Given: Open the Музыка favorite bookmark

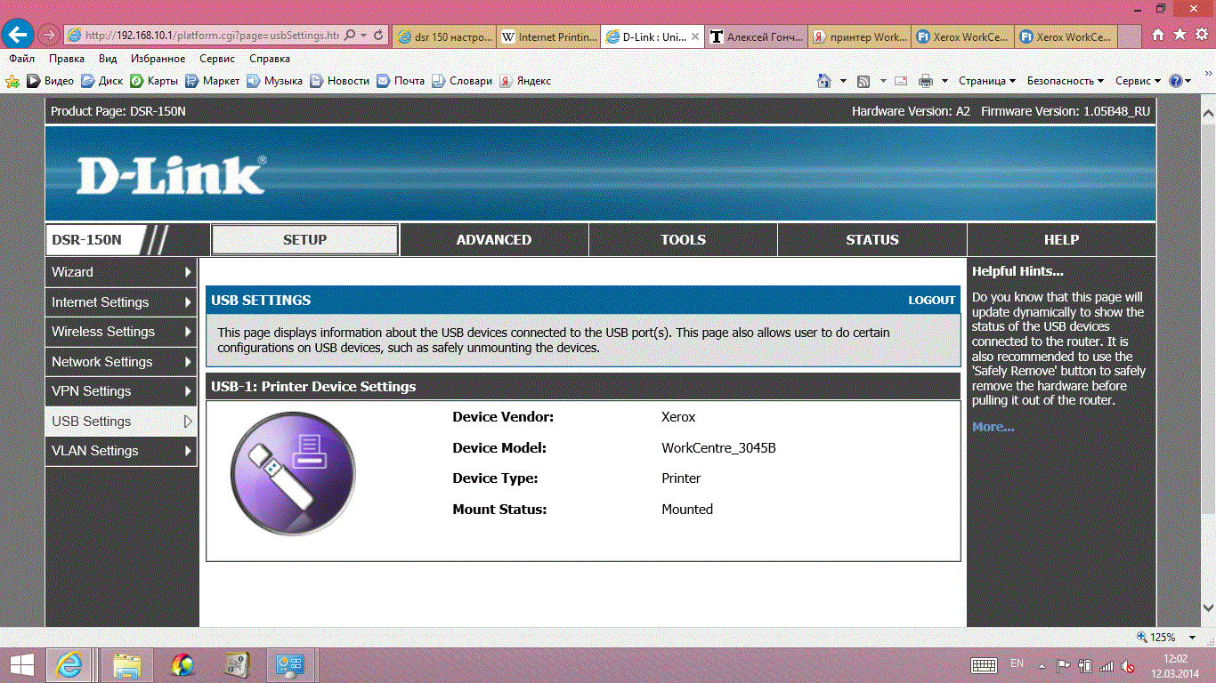Looking at the screenshot, I should [274, 81].
